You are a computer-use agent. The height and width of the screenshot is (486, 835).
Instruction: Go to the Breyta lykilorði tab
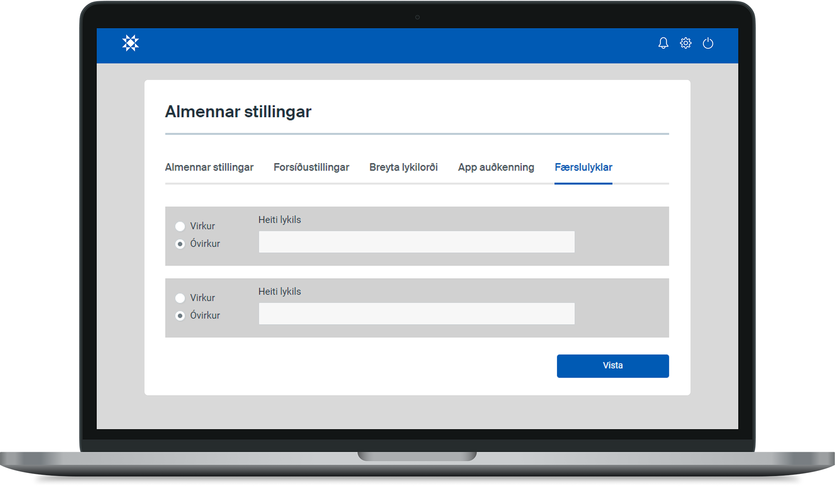point(403,167)
